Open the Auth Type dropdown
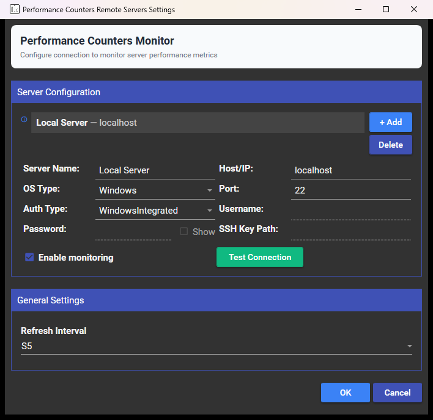This screenshot has height=420, width=433. [155, 211]
